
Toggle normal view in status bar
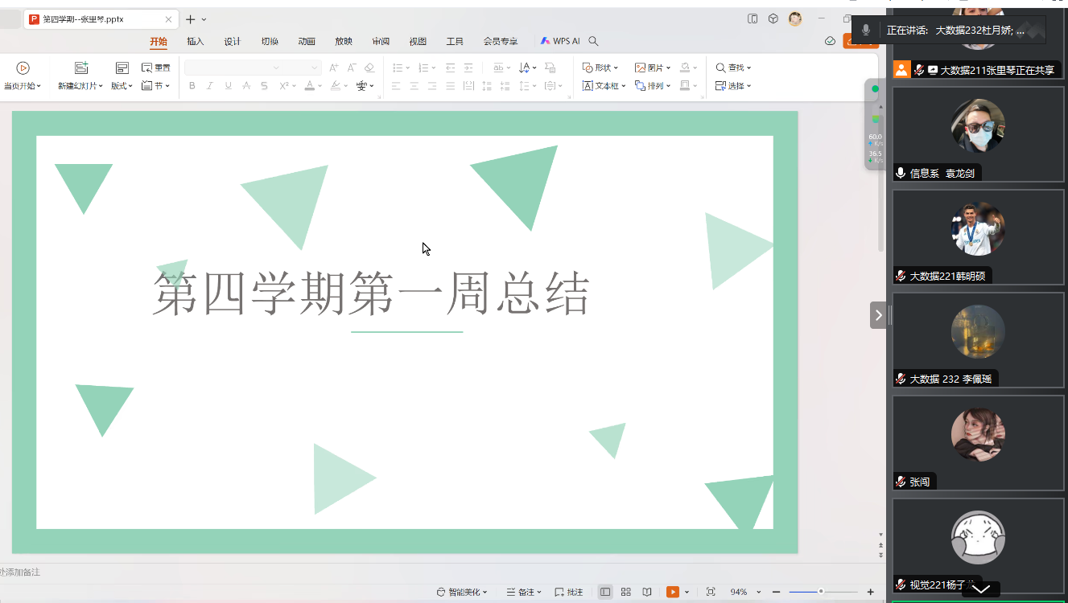click(x=605, y=593)
